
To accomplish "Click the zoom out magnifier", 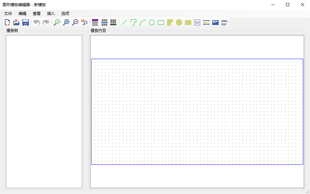I will pyautogui.click(x=75, y=22).
